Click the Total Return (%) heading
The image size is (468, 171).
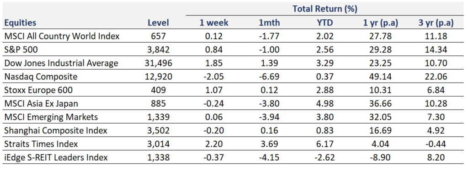(325, 9)
